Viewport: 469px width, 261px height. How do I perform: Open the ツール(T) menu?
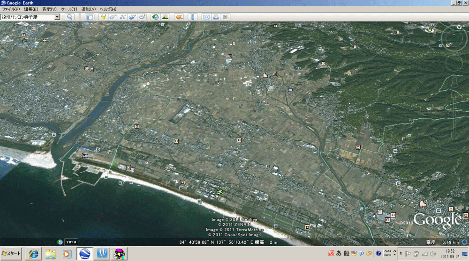(69, 9)
